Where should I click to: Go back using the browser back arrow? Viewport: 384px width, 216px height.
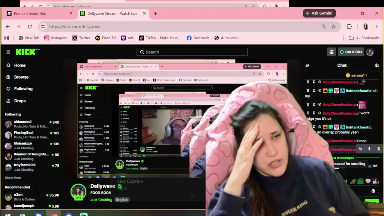tap(7, 26)
